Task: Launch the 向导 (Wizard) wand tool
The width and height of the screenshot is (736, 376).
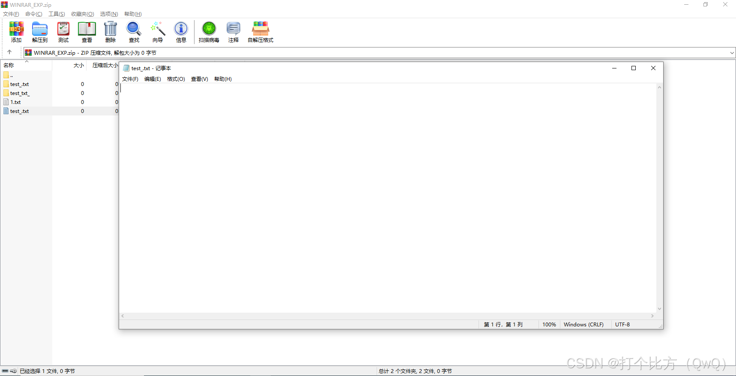Action: point(158,32)
